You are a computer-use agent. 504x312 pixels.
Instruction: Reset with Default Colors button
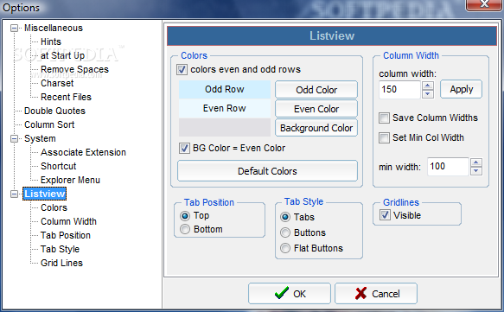267,171
